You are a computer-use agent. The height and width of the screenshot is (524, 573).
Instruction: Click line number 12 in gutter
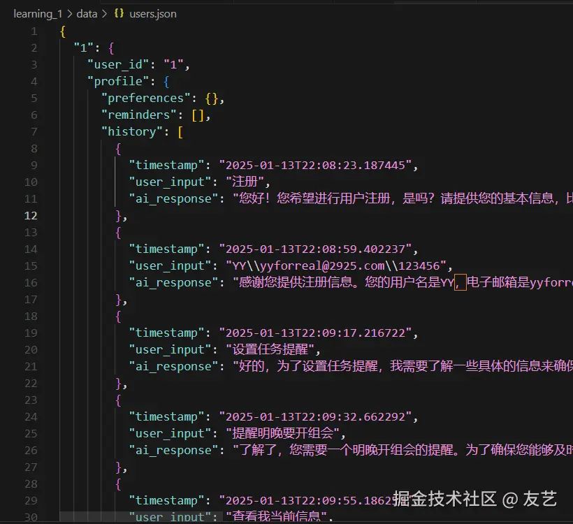click(x=31, y=216)
